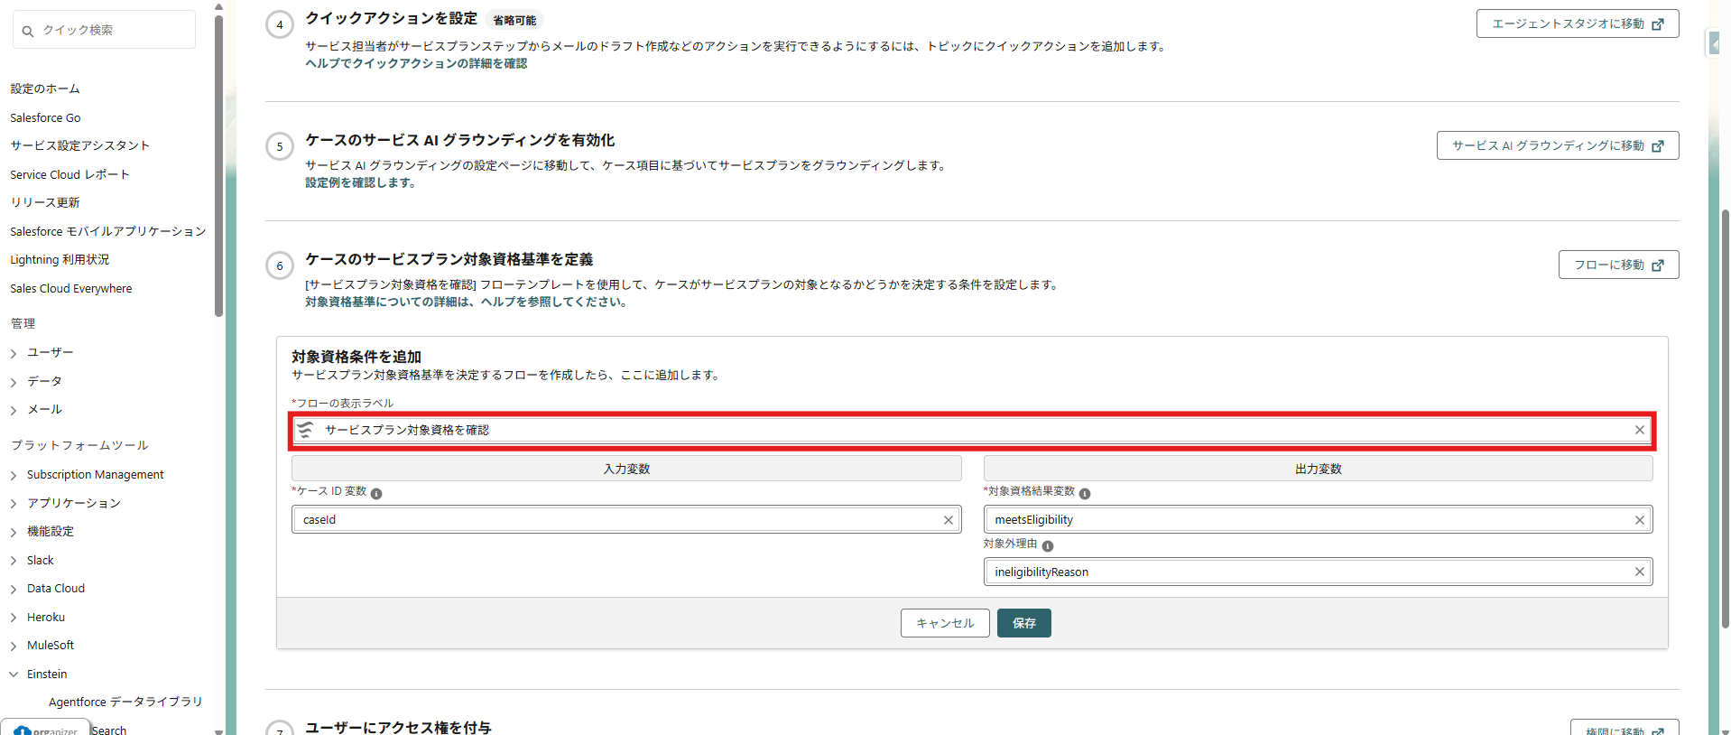Screen dimensions: 1731x735
Task: Open 設定のホーム in sidebar
Action: [x=45, y=88]
